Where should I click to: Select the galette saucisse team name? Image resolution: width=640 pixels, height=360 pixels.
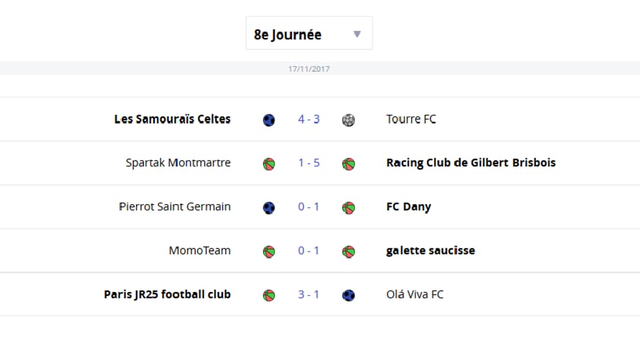click(431, 251)
